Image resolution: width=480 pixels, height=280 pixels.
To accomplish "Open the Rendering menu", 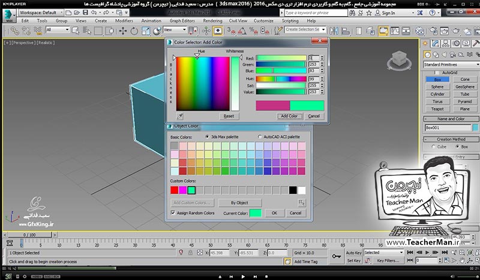I will pyautogui.click(x=212, y=21).
